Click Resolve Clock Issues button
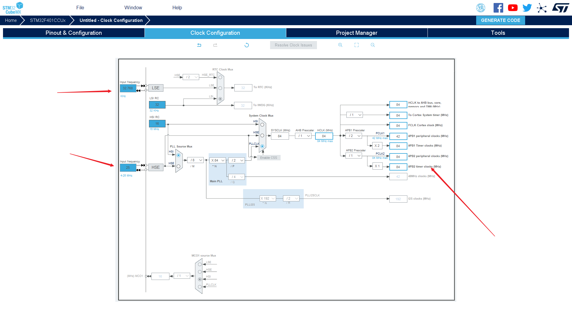The height and width of the screenshot is (312, 572). pyautogui.click(x=294, y=45)
